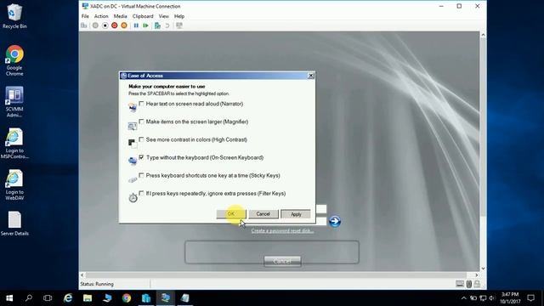Open the Clipboard menu
The width and height of the screenshot is (544, 306).
[143, 16]
